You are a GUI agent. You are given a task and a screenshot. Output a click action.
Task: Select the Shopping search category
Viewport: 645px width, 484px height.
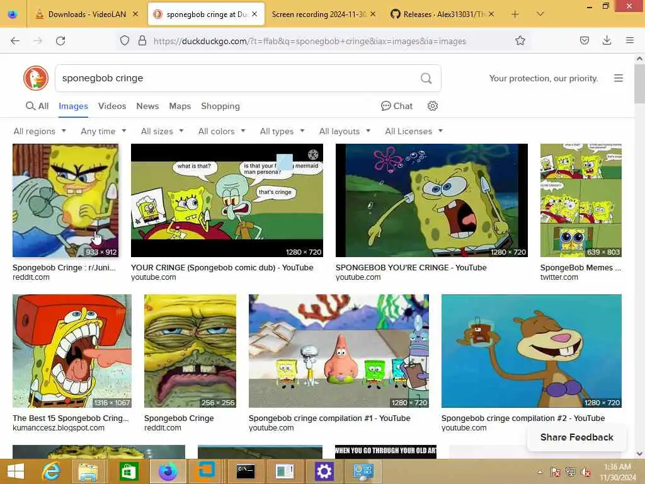pyautogui.click(x=220, y=106)
